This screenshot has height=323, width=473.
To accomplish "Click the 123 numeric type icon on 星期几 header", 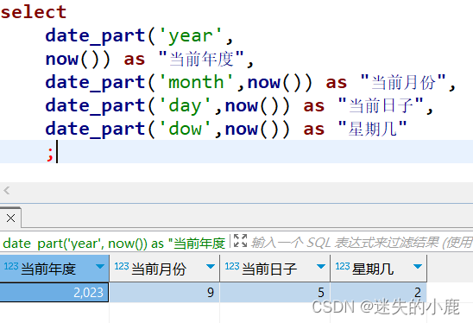I will point(343,266).
